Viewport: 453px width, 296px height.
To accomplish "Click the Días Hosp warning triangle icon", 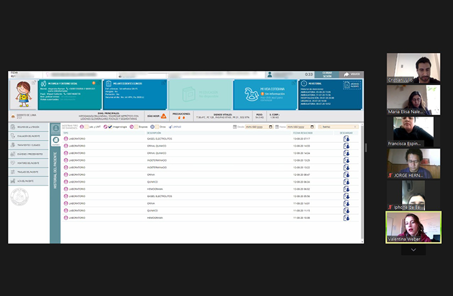I will [164, 115].
